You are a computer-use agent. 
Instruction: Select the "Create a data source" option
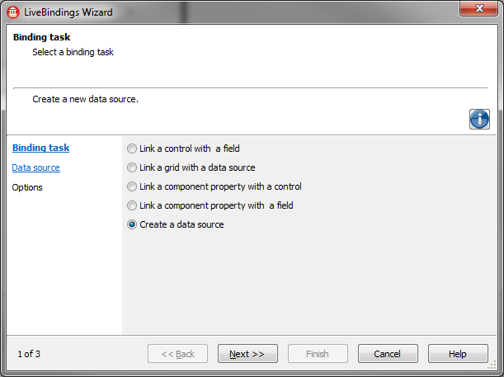pos(133,224)
